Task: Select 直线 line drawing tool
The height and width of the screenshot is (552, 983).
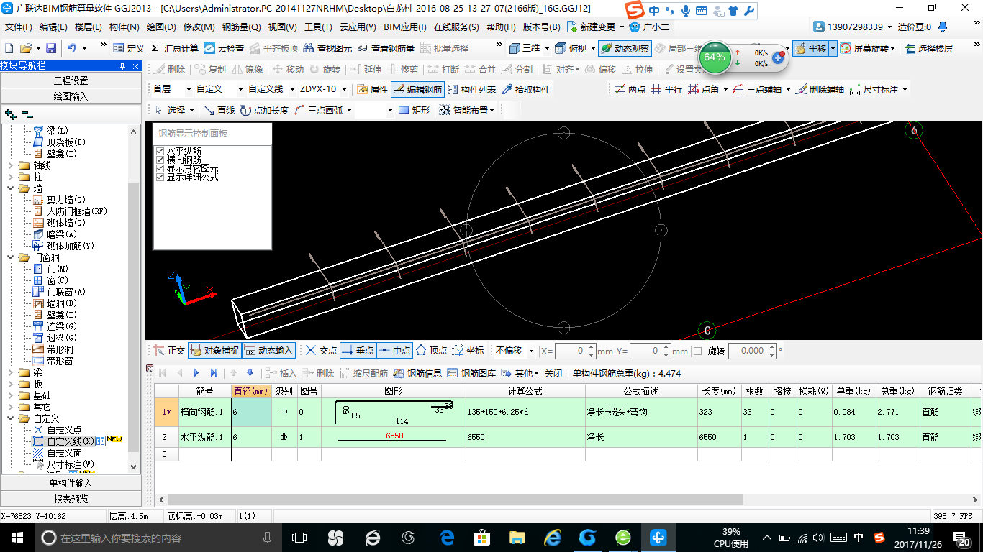Action: pyautogui.click(x=219, y=110)
